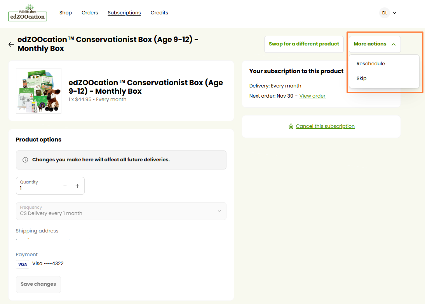Click the Save changes button

[x=38, y=284]
